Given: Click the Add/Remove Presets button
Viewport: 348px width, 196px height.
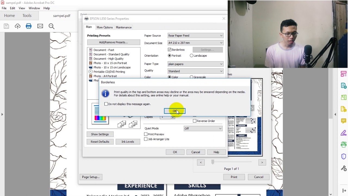Looking at the screenshot, I should pyautogui.click(x=114, y=42).
